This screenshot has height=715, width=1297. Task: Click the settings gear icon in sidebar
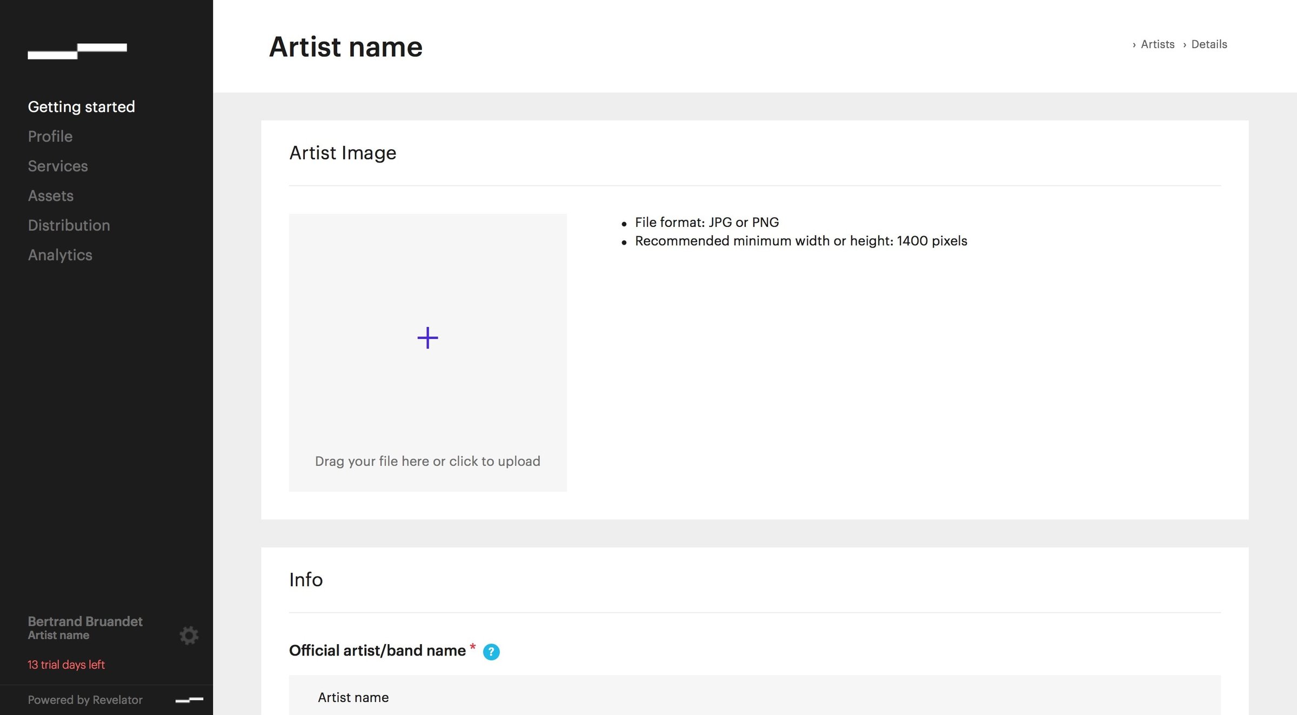pos(189,636)
